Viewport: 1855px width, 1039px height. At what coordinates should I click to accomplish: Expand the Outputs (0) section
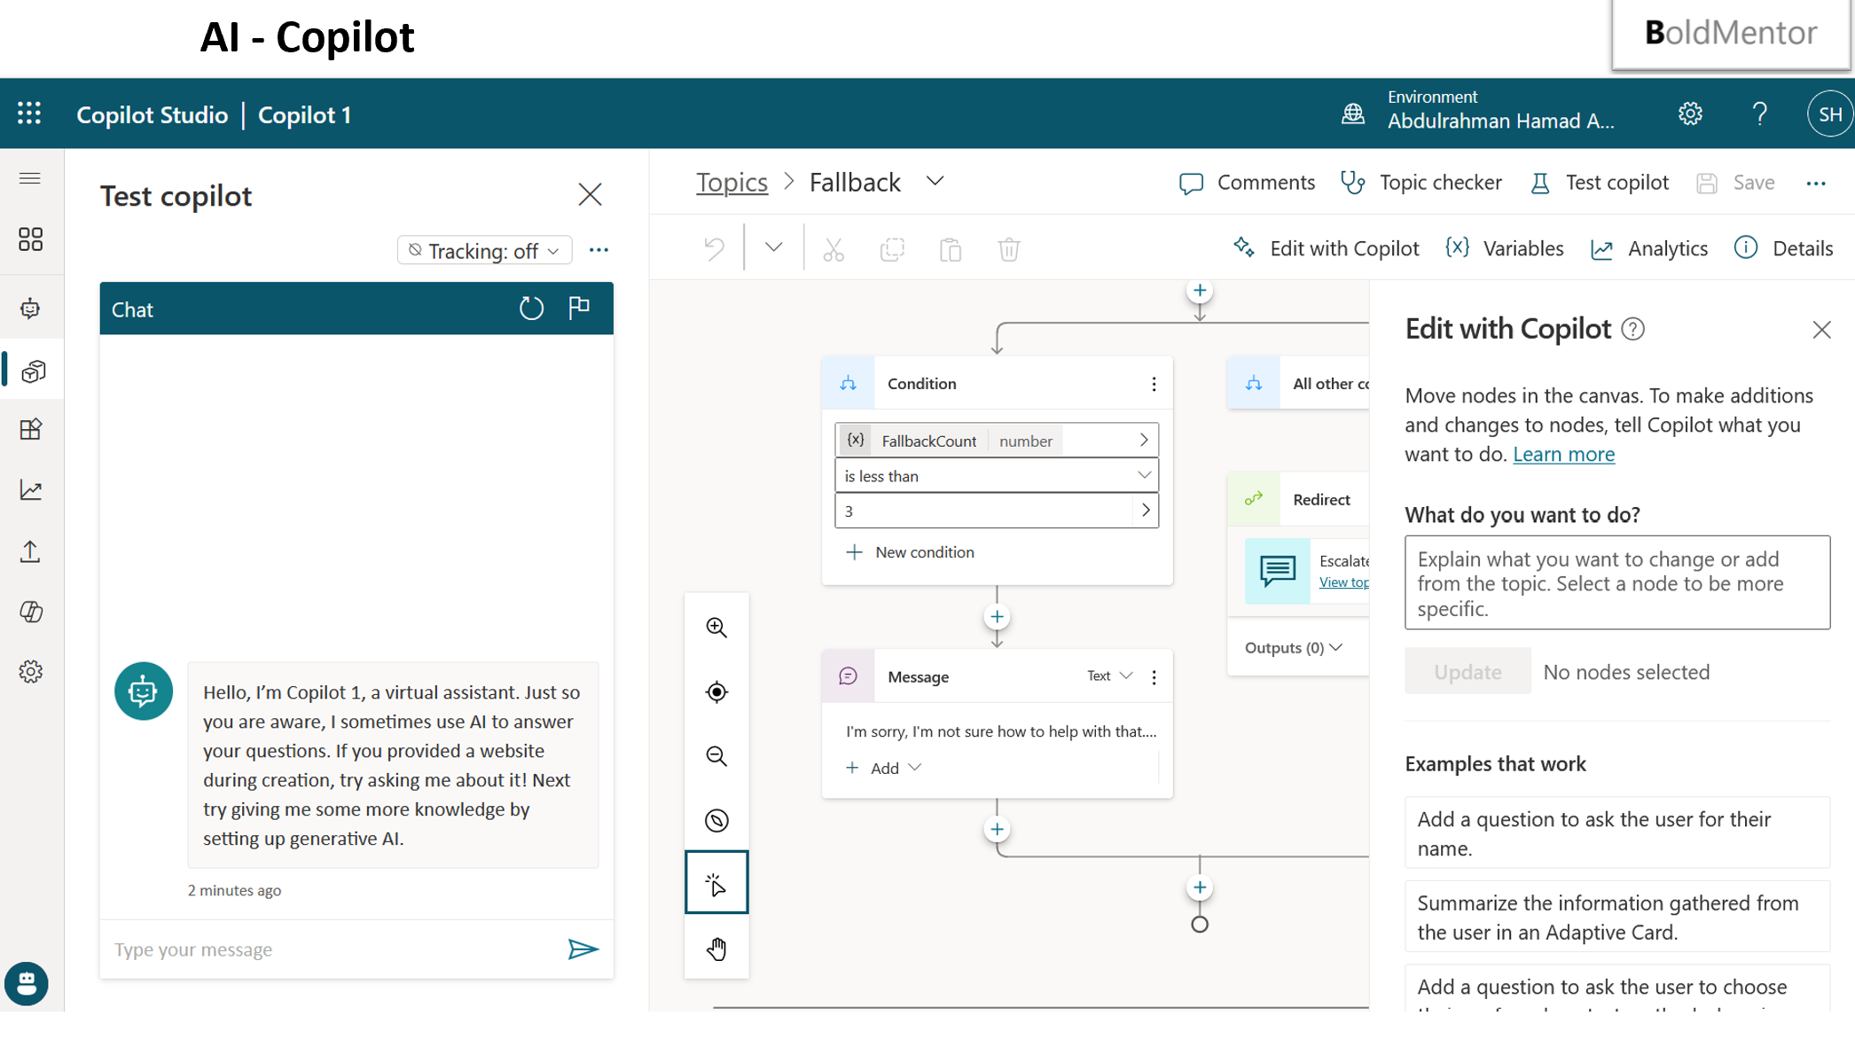(1294, 648)
